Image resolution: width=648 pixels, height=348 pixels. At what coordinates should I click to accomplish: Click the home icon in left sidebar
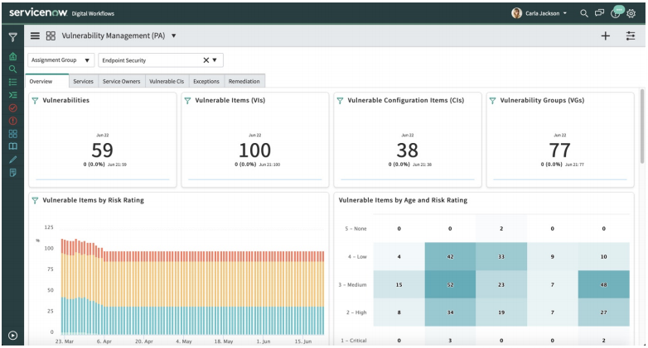(x=12, y=57)
